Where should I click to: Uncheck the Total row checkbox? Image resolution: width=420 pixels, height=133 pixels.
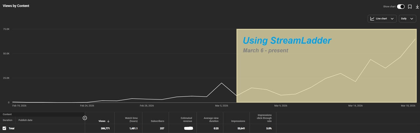[x=5, y=128]
